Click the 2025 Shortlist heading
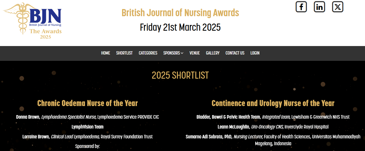 pos(180,75)
